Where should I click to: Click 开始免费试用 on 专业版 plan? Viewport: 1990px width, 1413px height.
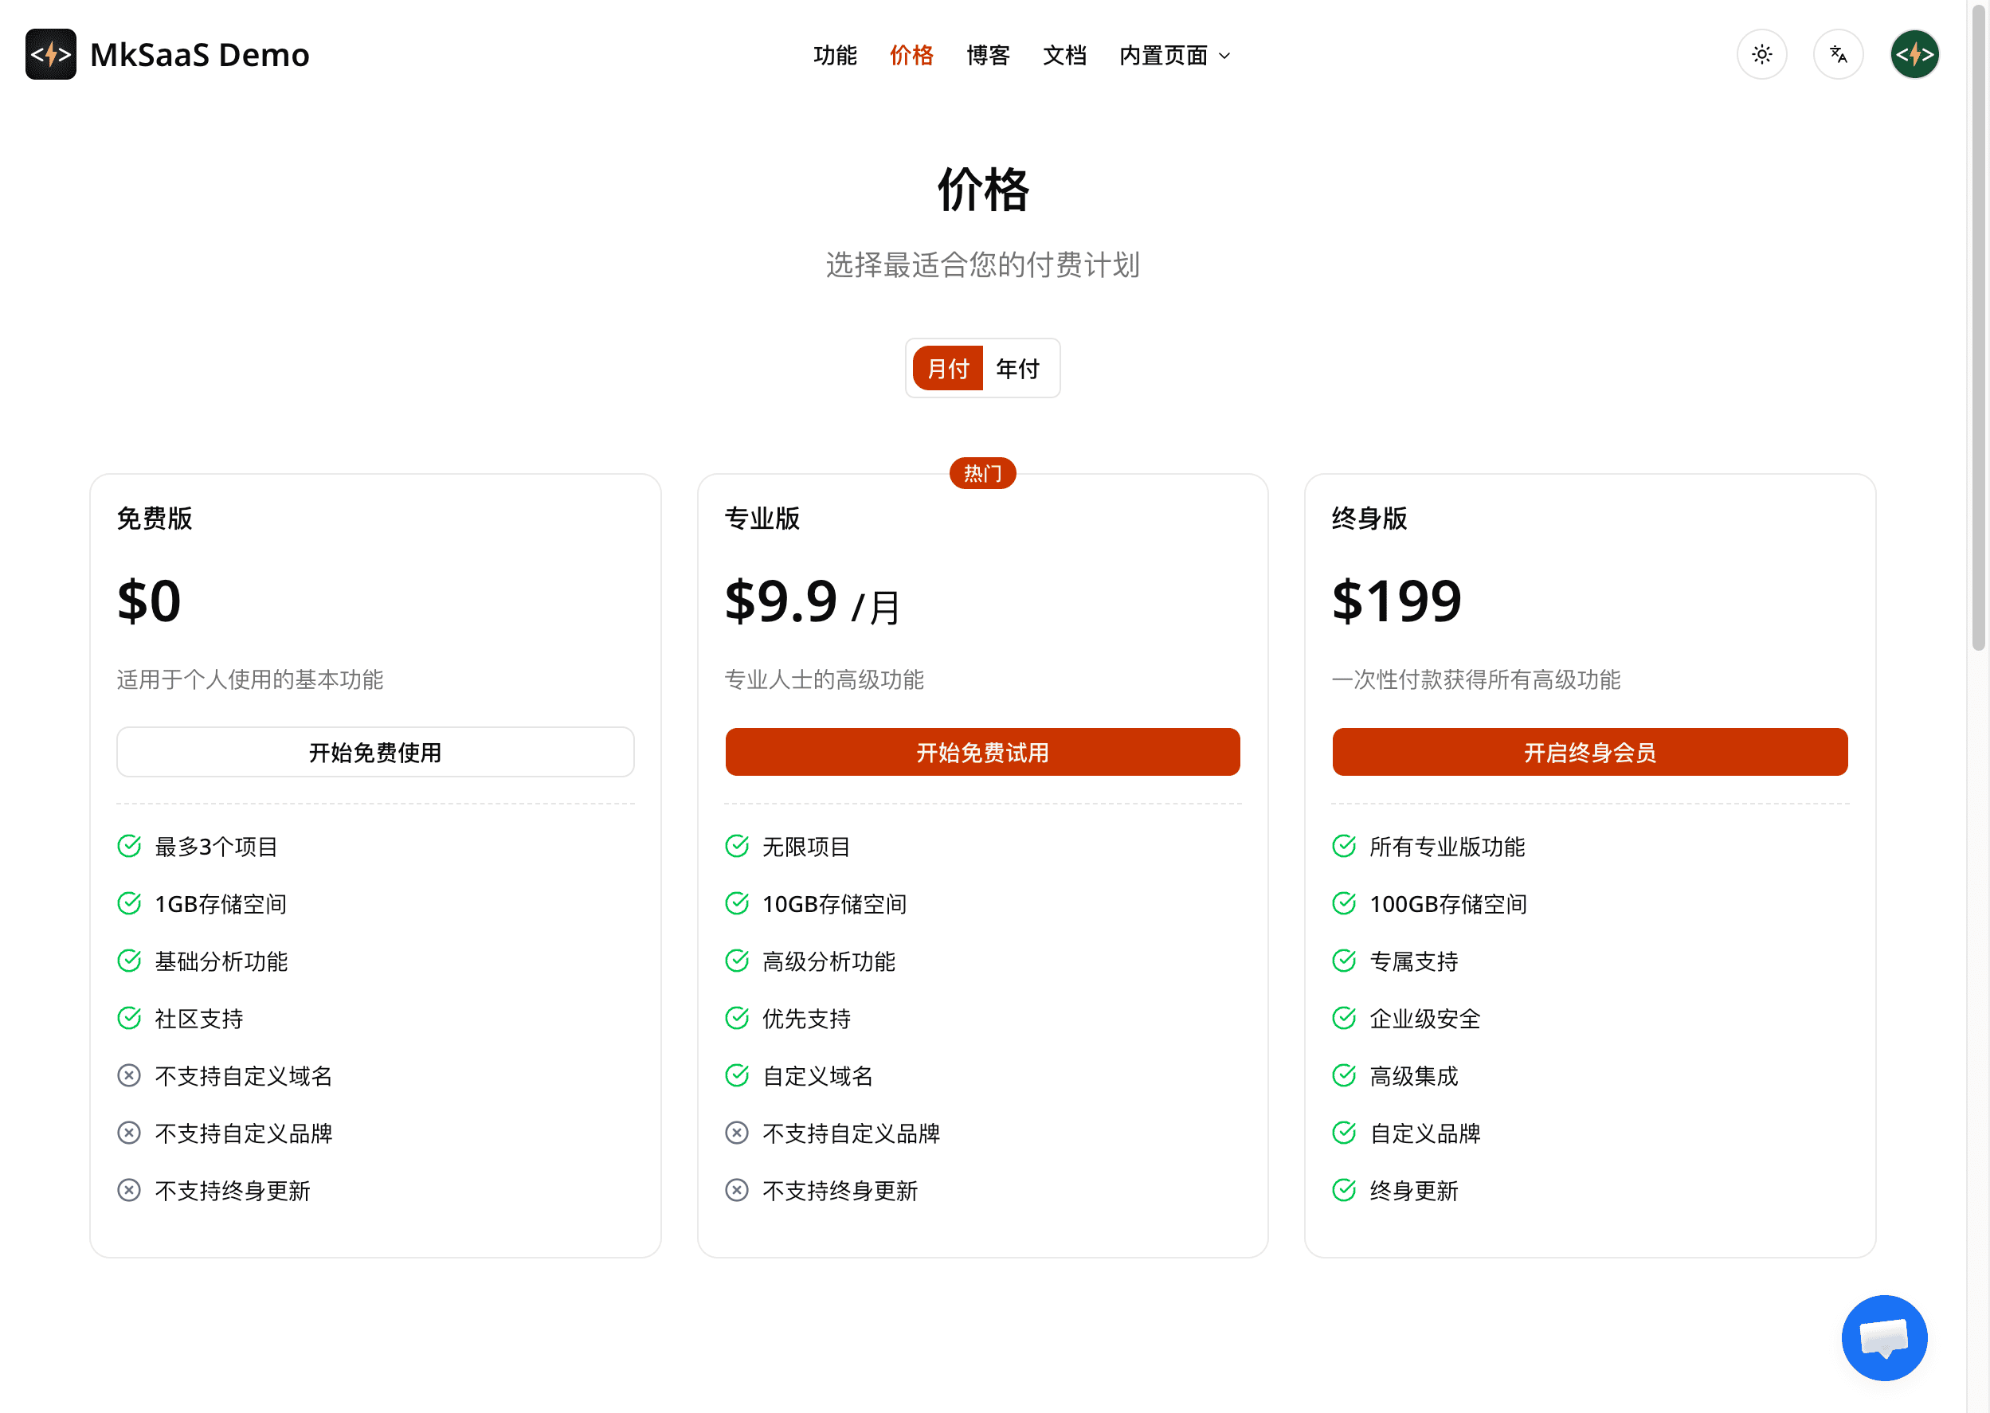coord(982,752)
